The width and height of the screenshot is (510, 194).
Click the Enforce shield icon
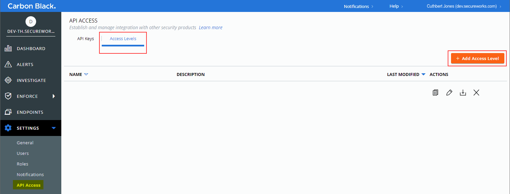(x=8, y=96)
